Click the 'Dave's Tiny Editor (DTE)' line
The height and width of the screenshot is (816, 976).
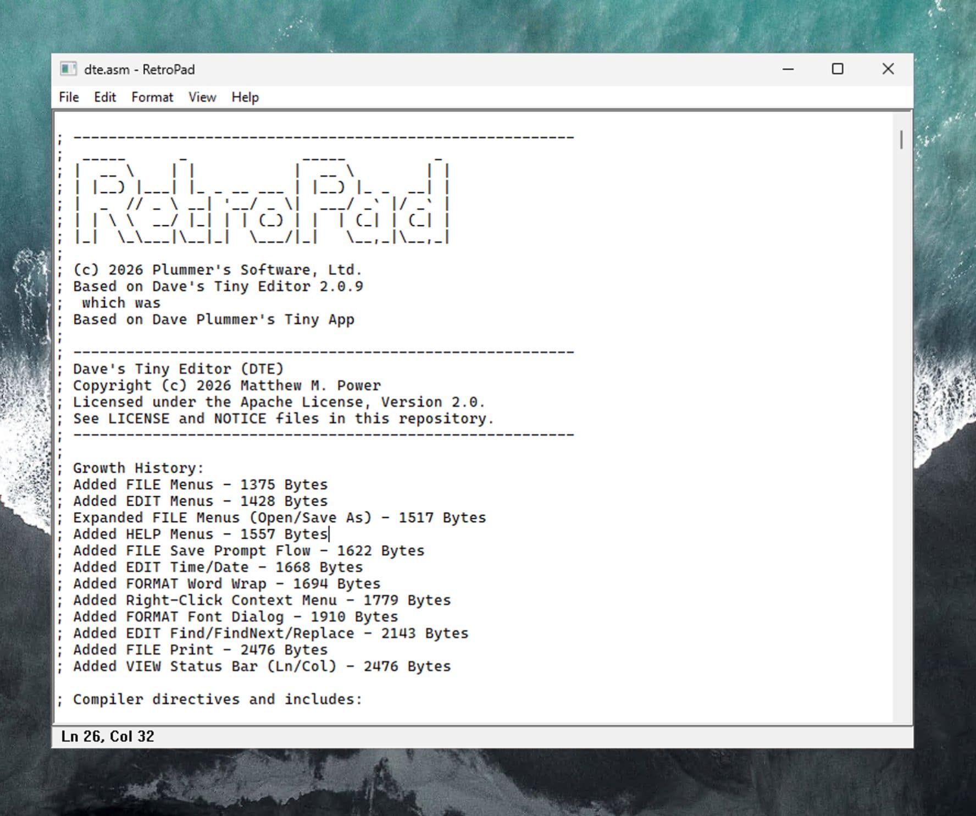tap(178, 369)
